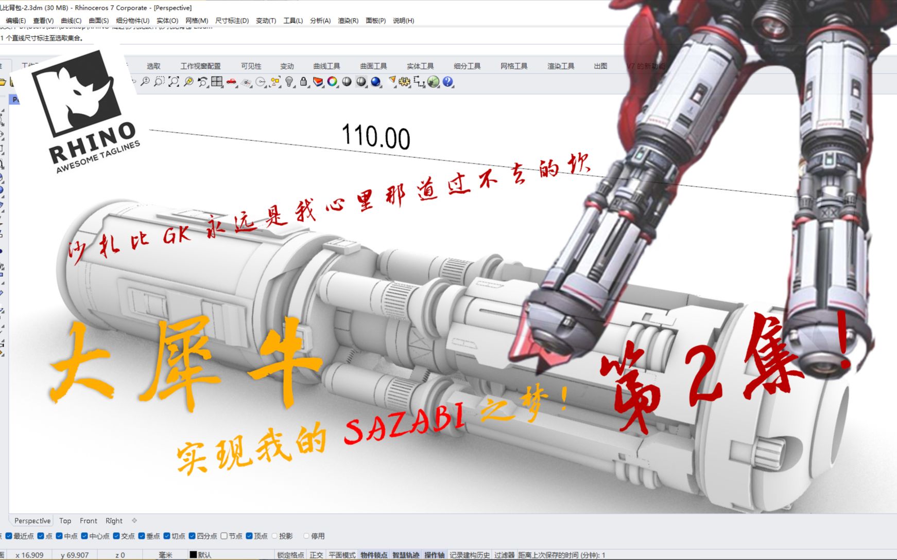The image size is (897, 560).
Task: Click the Object Snap circle icon
Action: 261,81
